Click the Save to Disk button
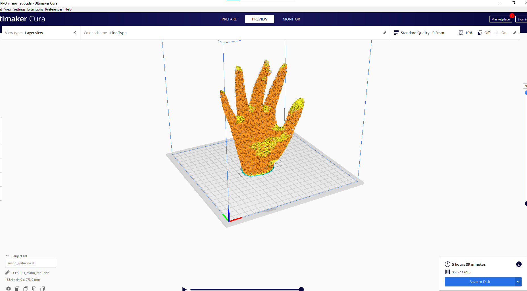 click(x=480, y=282)
